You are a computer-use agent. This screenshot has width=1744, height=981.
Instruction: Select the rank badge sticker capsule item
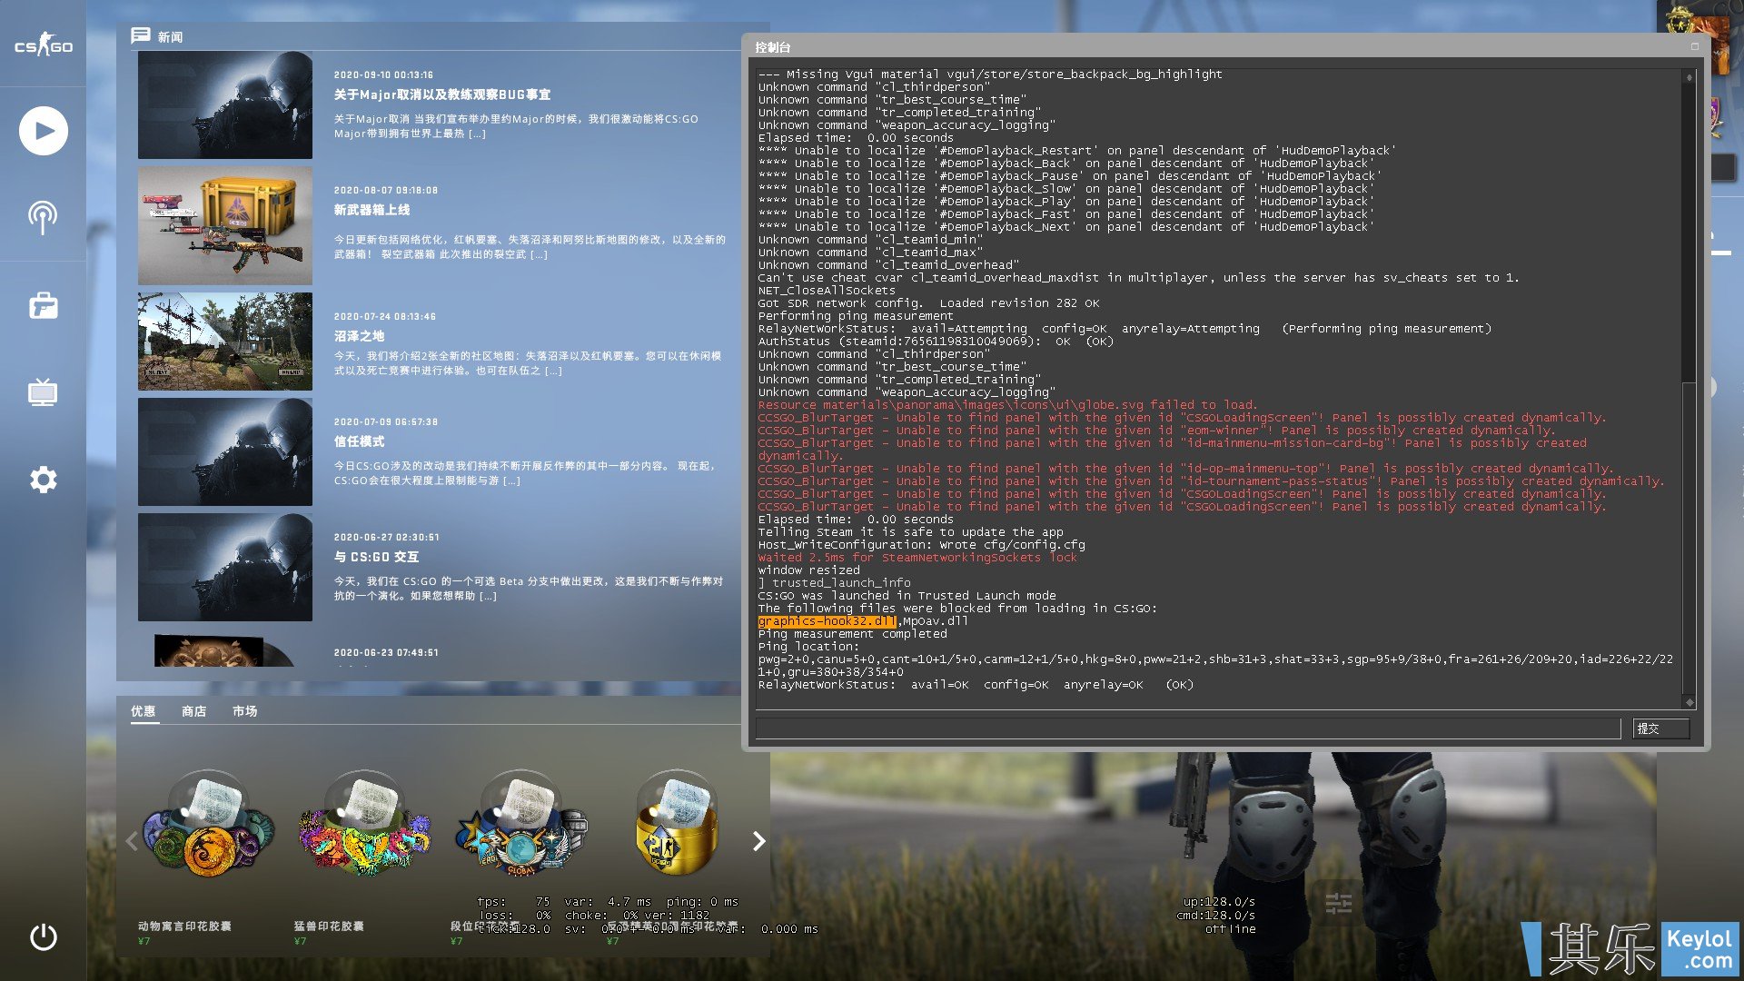[520, 825]
